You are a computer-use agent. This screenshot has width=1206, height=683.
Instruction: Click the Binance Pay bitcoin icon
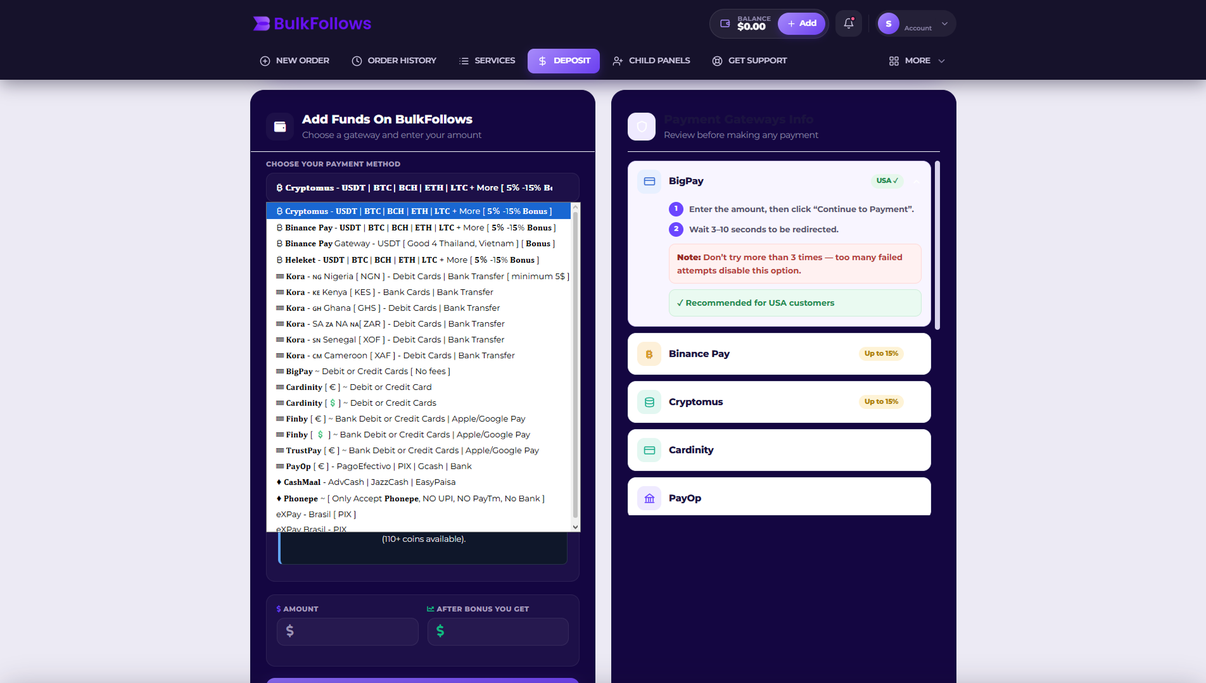tap(649, 354)
